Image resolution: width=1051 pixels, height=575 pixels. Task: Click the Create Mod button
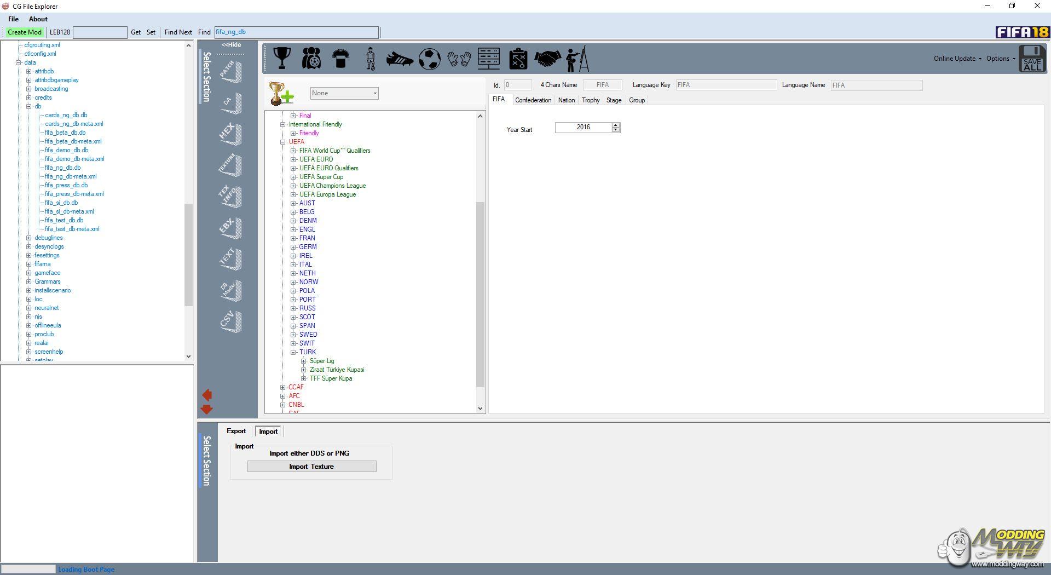point(25,32)
